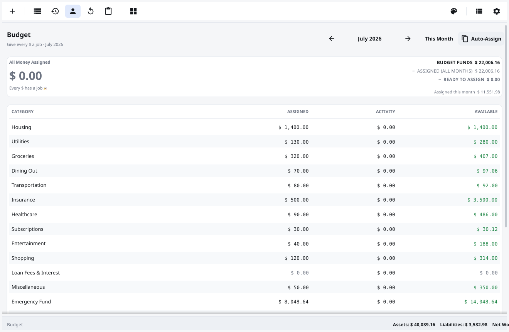This screenshot has width=509, height=332.
Task: Click Healthcare assigned $ 90.00
Action: [x=298, y=215]
